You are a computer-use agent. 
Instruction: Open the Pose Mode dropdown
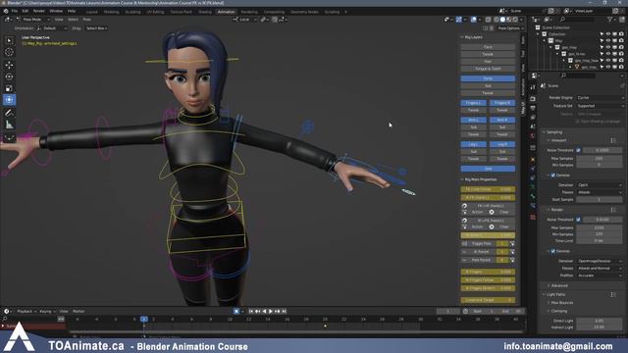point(33,20)
